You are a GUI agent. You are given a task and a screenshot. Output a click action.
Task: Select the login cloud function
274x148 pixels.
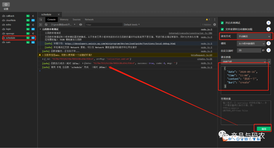[8, 29]
